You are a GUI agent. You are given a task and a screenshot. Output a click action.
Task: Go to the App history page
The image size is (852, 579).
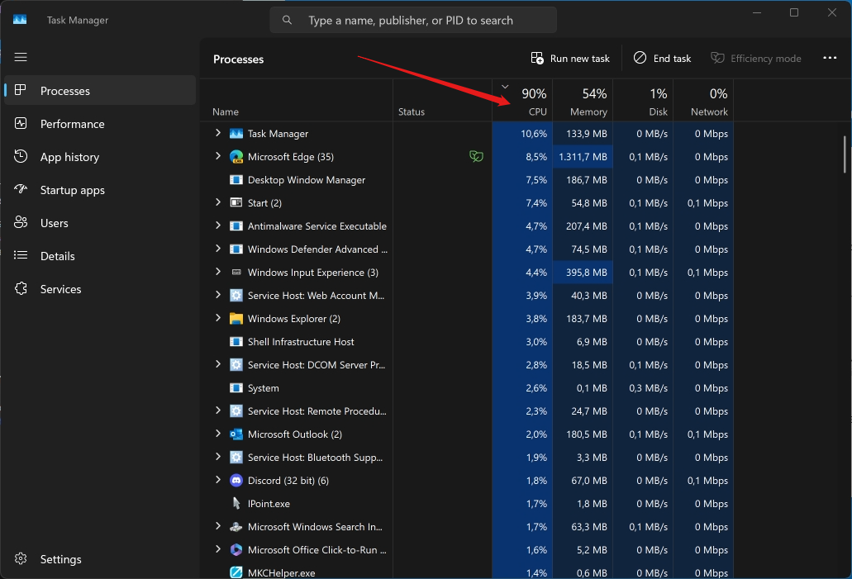tap(69, 157)
